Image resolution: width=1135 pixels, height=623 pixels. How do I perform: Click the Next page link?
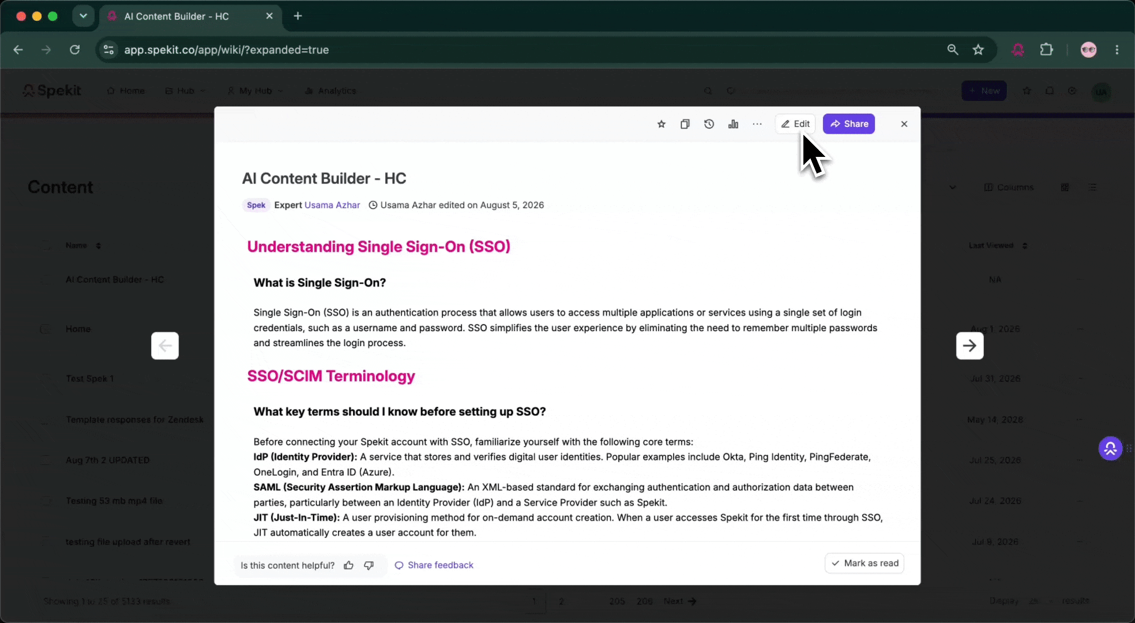[679, 601]
